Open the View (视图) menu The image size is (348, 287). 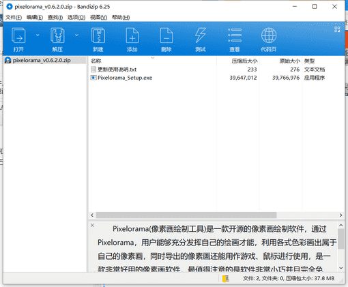98,17
